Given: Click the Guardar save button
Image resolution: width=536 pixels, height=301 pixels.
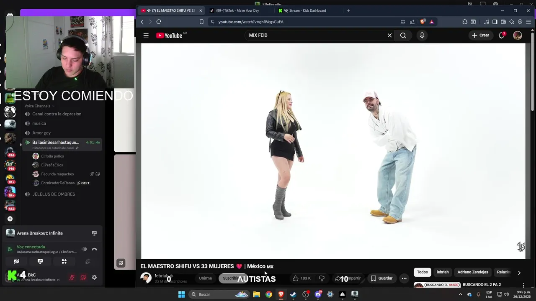Looking at the screenshot, I should click(x=381, y=278).
